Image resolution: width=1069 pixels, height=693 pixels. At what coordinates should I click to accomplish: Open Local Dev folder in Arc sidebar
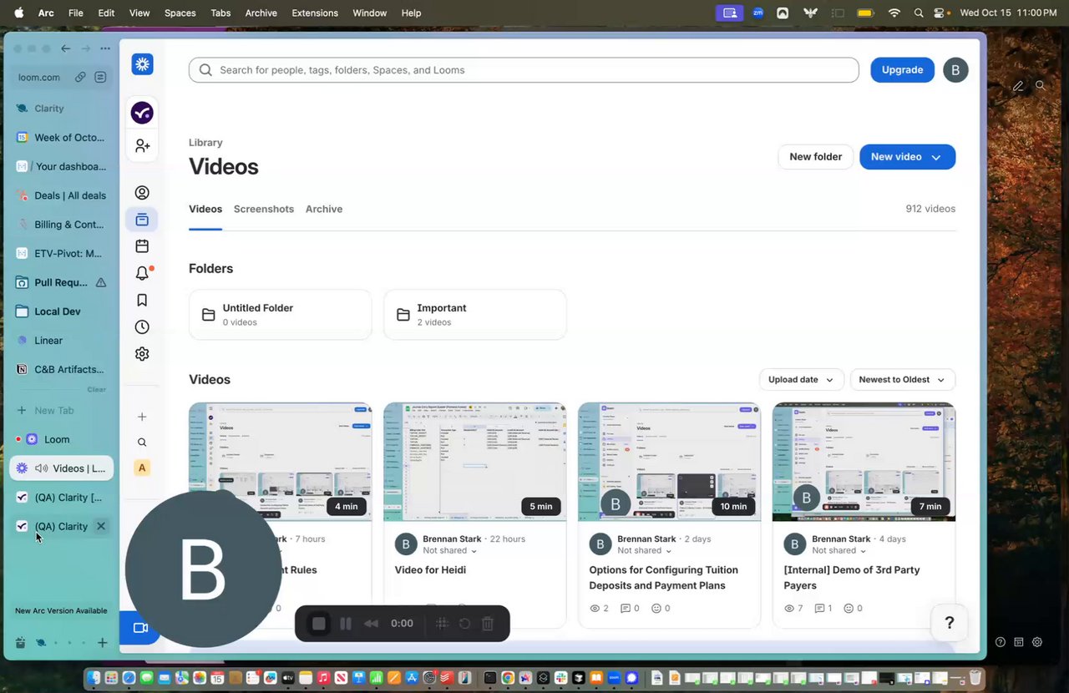coord(61,311)
